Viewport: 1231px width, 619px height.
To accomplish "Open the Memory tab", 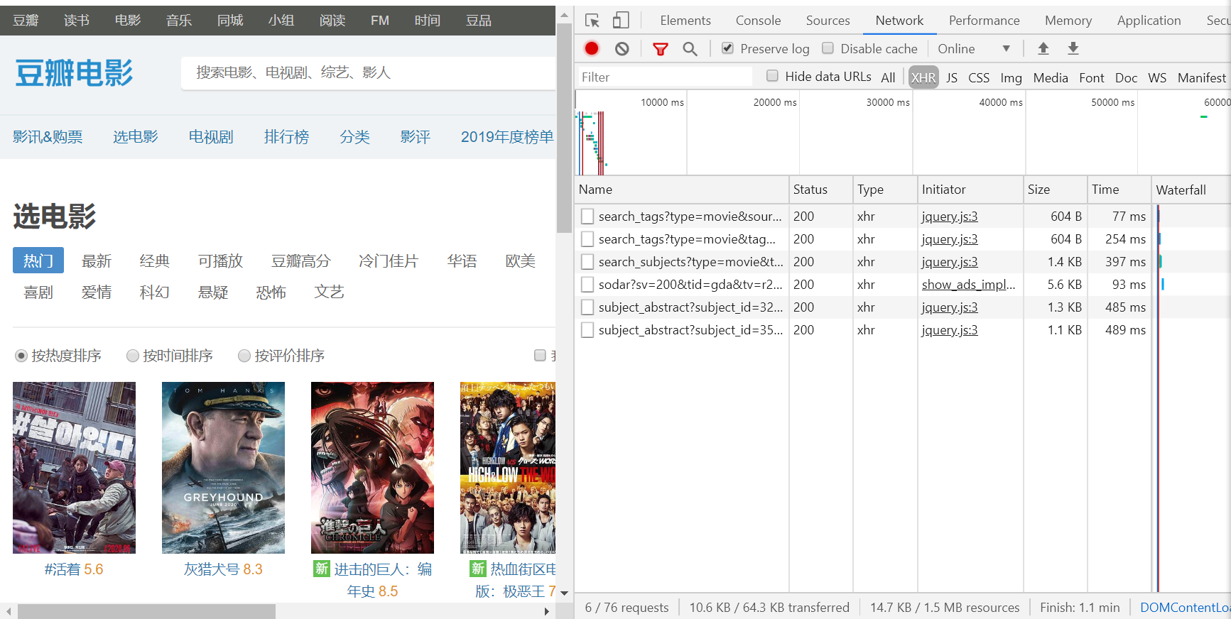I will pyautogui.click(x=1068, y=21).
